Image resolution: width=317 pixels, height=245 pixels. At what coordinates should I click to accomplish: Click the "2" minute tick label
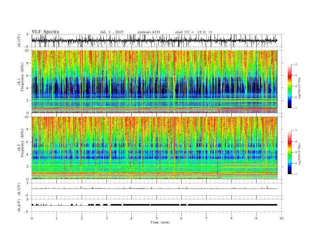pyautogui.click(x=82, y=218)
